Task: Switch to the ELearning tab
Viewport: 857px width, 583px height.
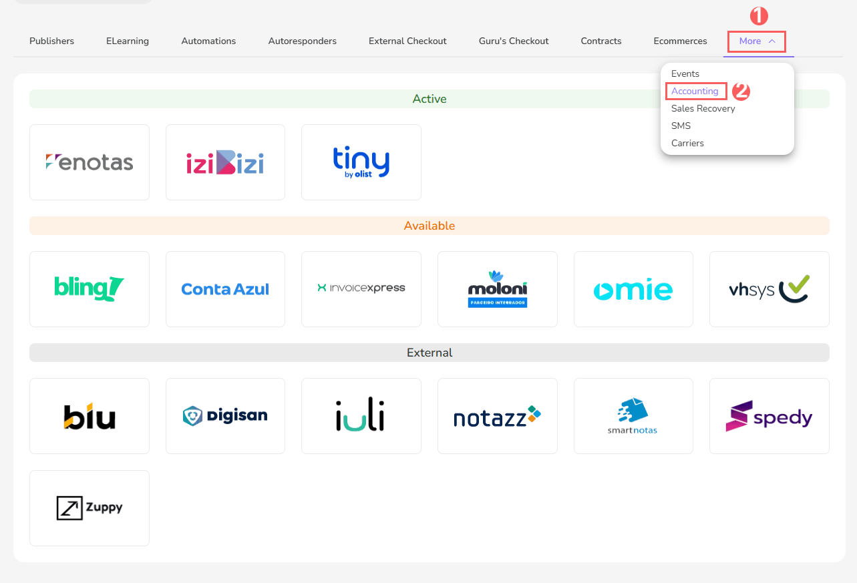Action: [128, 41]
